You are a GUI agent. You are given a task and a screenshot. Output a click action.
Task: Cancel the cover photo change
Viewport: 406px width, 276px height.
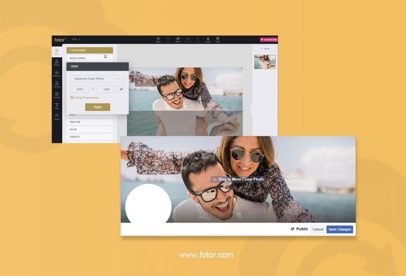[x=318, y=229]
